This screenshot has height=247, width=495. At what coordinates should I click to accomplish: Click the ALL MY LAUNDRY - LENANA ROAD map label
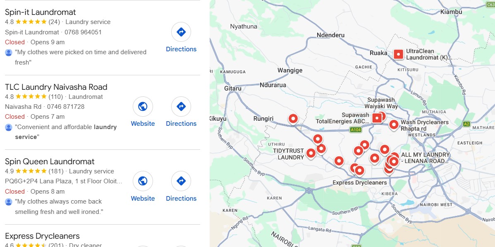click(x=425, y=158)
